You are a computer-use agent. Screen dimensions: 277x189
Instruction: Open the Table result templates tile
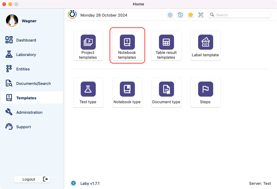[167, 46]
